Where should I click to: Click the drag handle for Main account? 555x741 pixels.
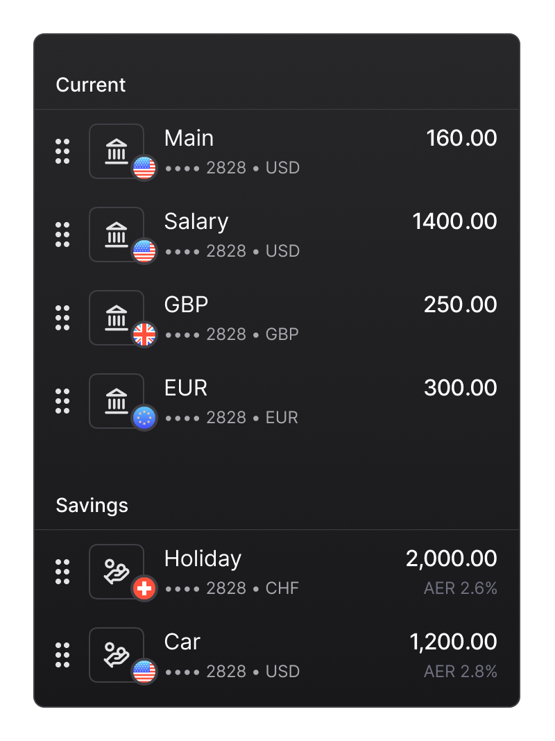62,151
